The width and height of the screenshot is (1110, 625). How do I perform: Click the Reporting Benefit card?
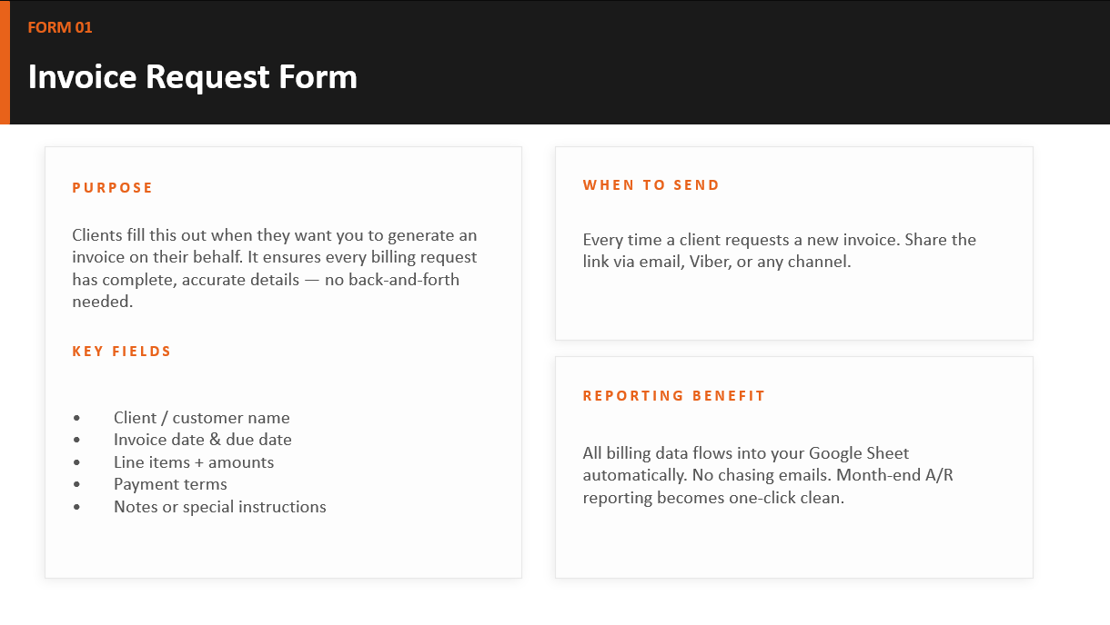point(794,467)
